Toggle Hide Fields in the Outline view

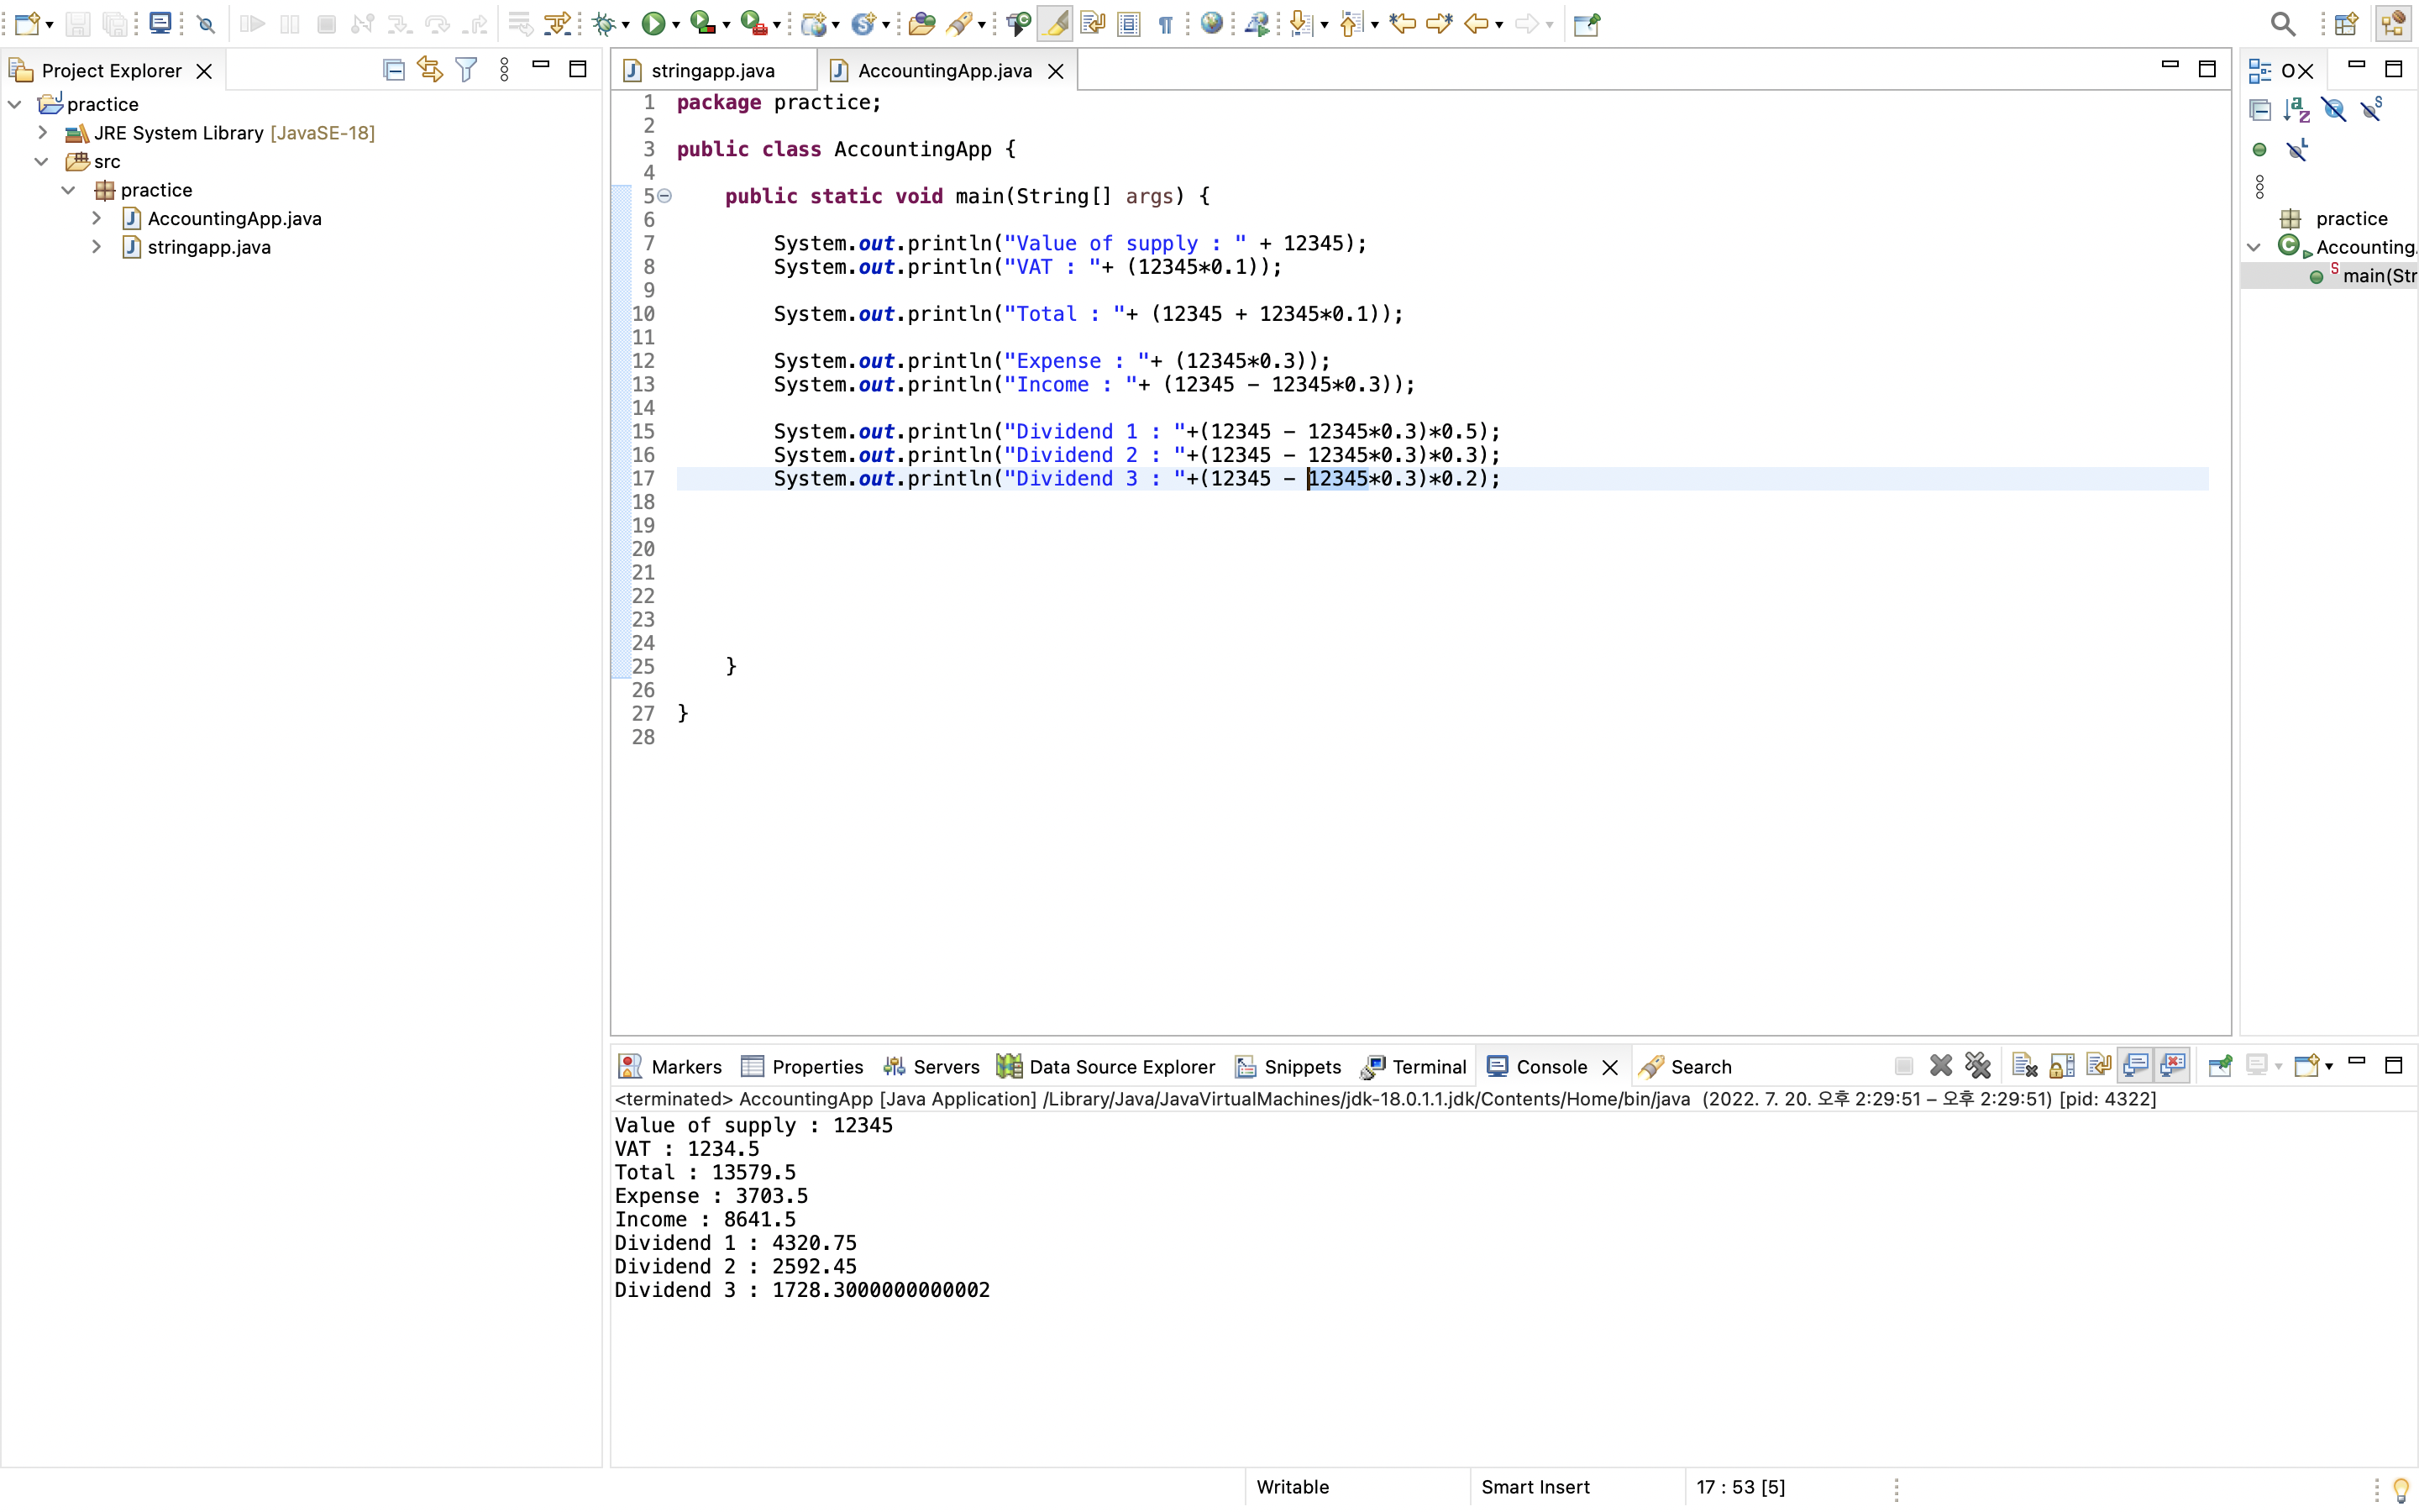point(2334,110)
